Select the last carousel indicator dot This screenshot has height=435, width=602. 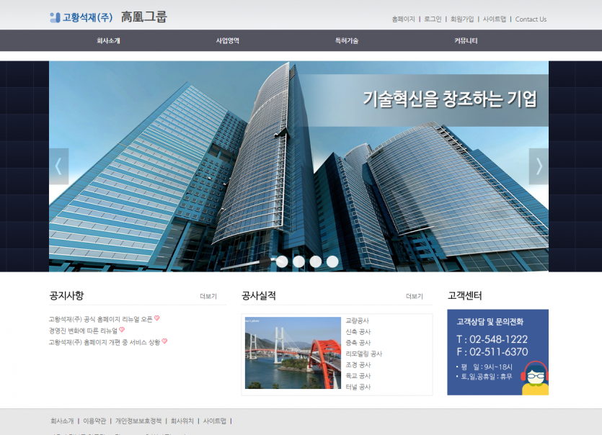[332, 261]
